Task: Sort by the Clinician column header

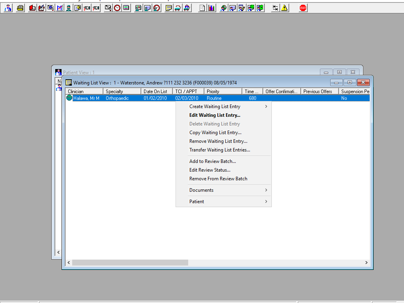Action: click(84, 92)
